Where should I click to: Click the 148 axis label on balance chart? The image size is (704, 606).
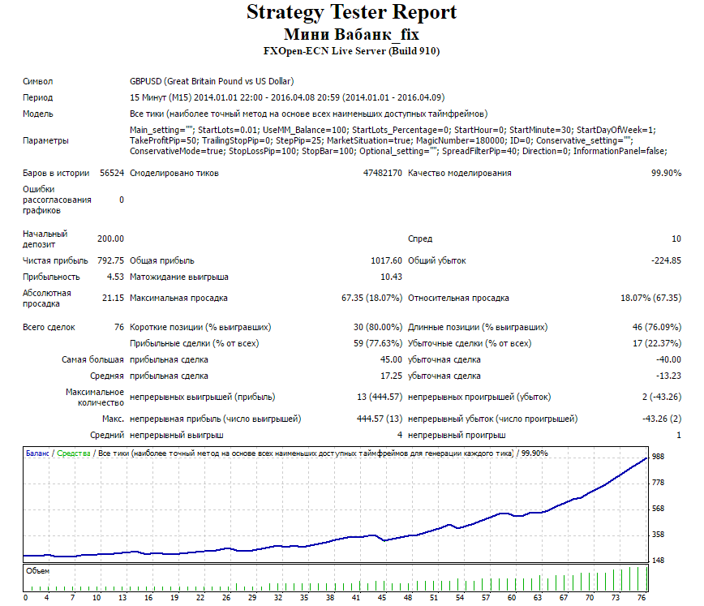pyautogui.click(x=658, y=561)
